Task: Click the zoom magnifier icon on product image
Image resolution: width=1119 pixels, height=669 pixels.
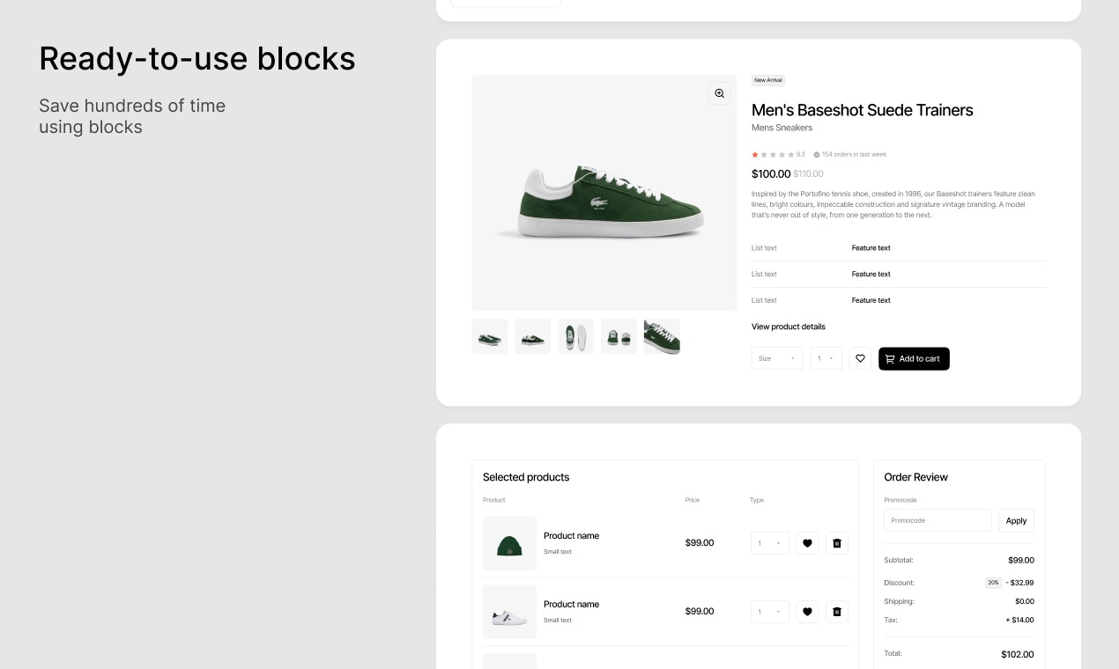Action: [x=720, y=93]
